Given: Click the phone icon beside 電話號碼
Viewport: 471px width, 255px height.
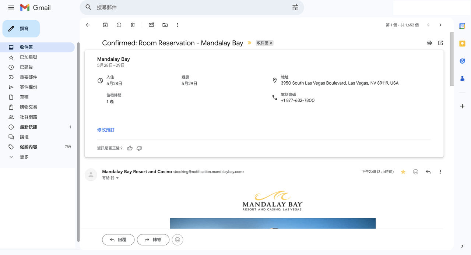Looking at the screenshot, I should tap(275, 98).
